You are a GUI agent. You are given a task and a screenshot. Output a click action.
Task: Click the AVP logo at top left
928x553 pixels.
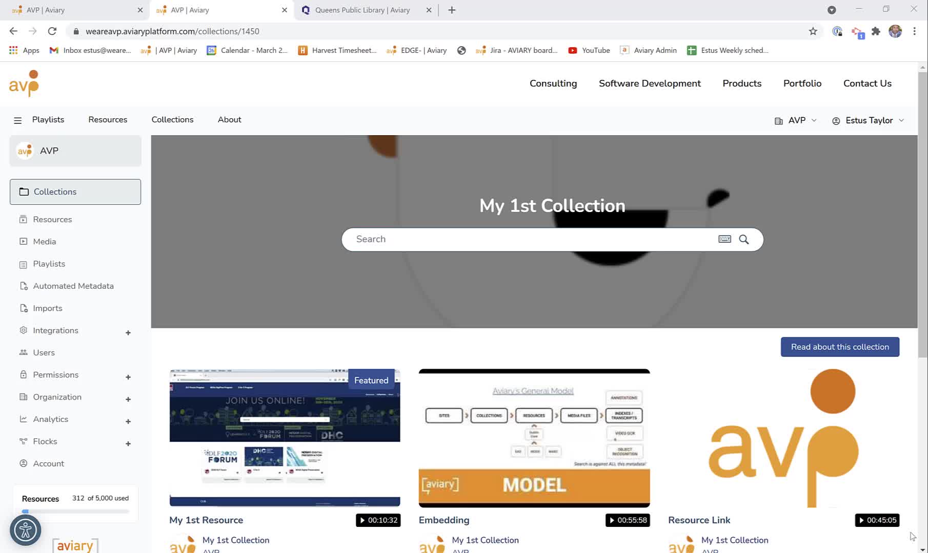tap(24, 83)
